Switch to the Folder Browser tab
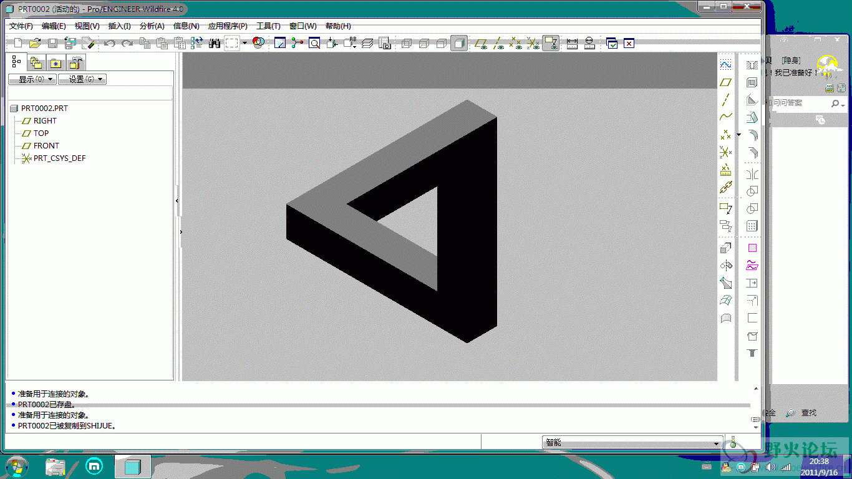The image size is (852, 479). pos(36,62)
